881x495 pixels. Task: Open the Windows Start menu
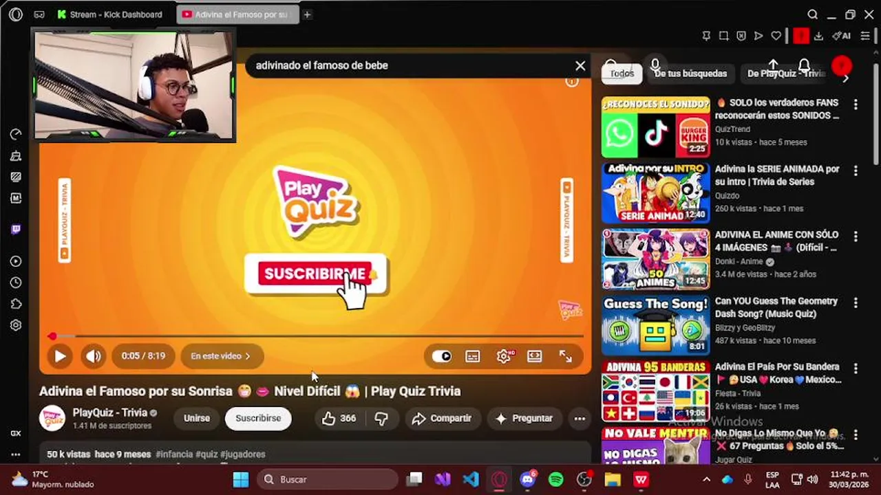tap(241, 479)
